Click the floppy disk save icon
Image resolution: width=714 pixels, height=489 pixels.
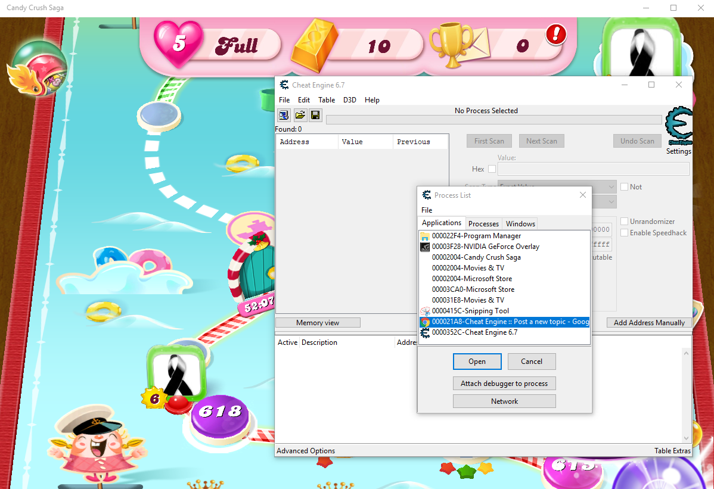click(x=315, y=116)
